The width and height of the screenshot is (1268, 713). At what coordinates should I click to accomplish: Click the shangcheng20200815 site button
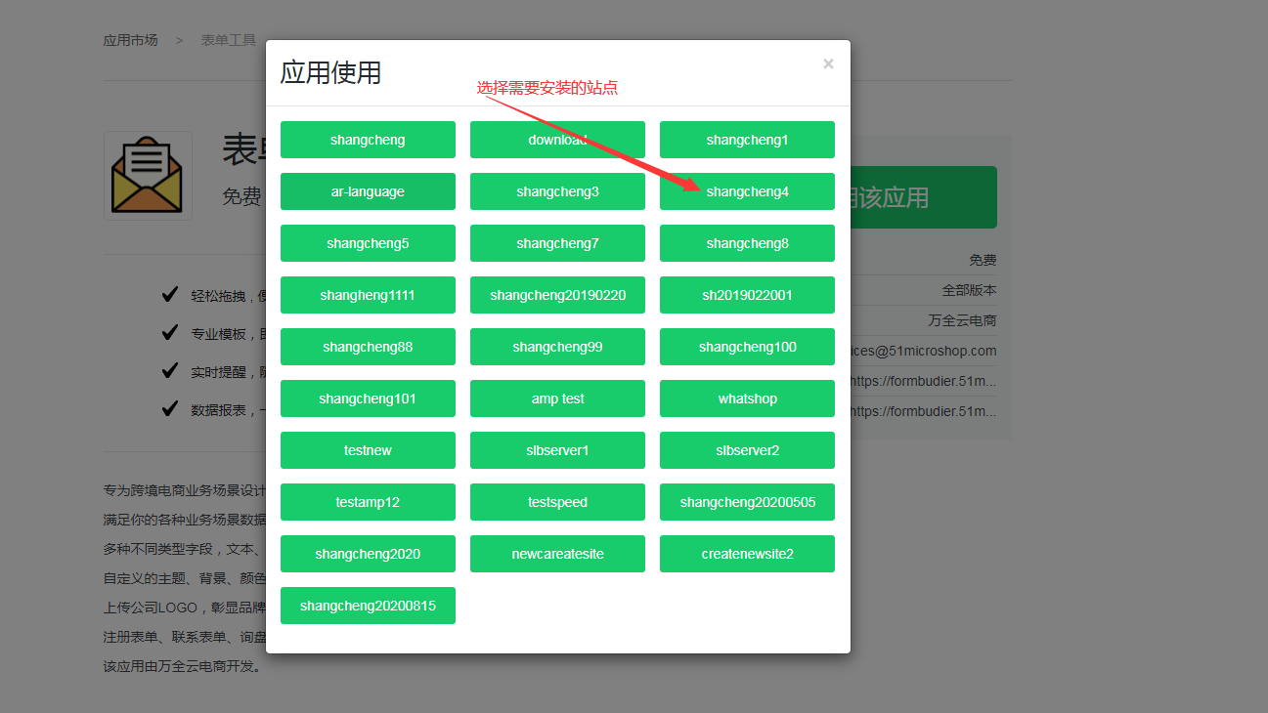pos(368,606)
